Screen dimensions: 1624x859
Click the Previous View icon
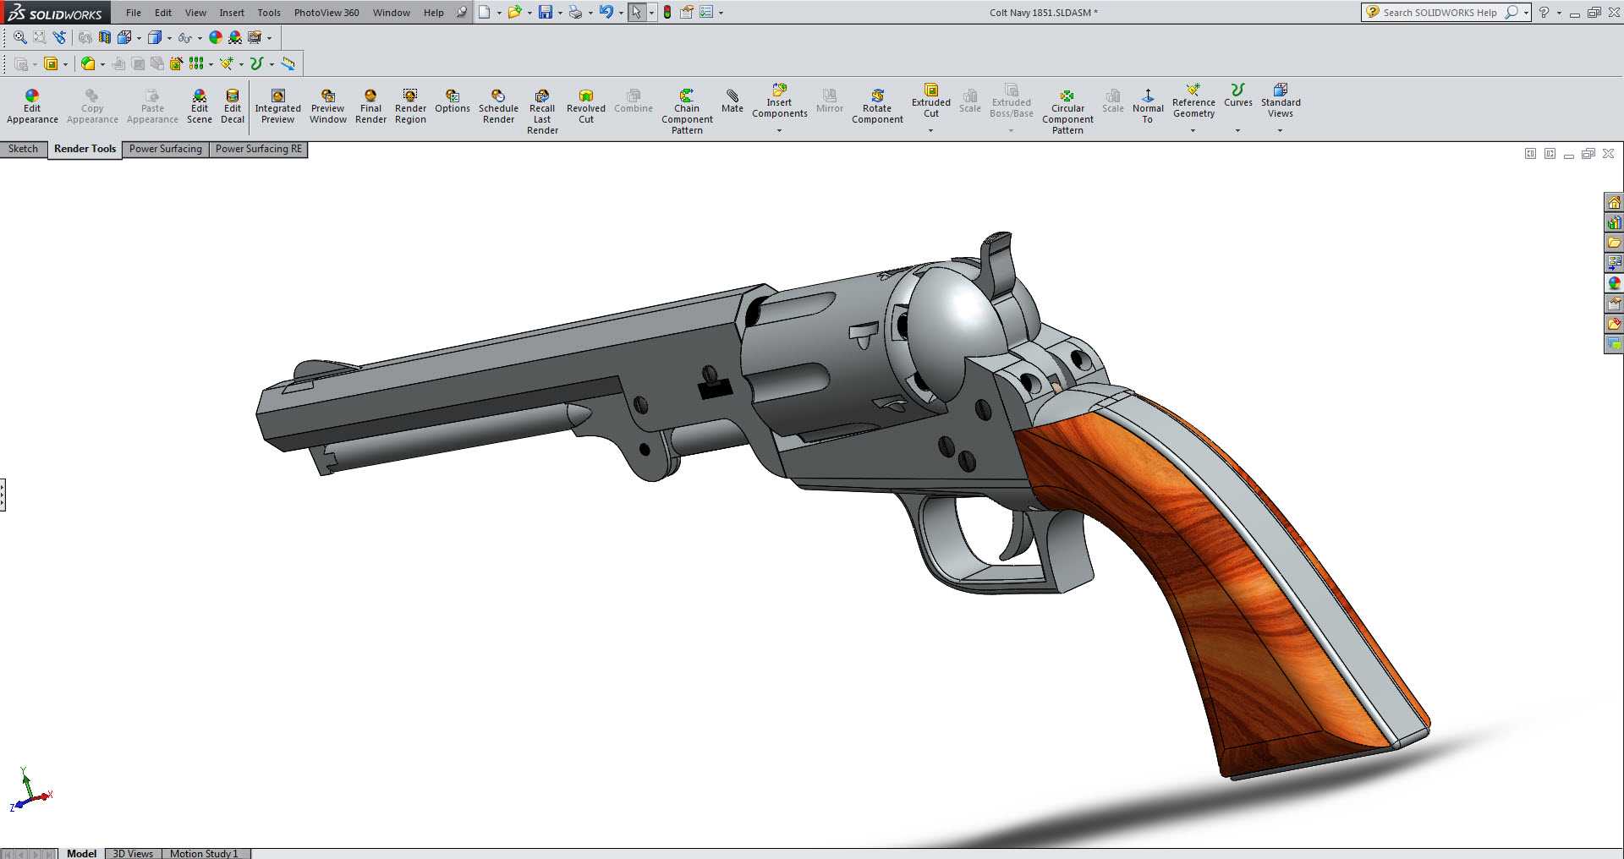click(x=59, y=37)
